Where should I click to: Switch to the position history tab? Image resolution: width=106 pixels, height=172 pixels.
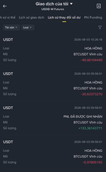tap(8, 18)
